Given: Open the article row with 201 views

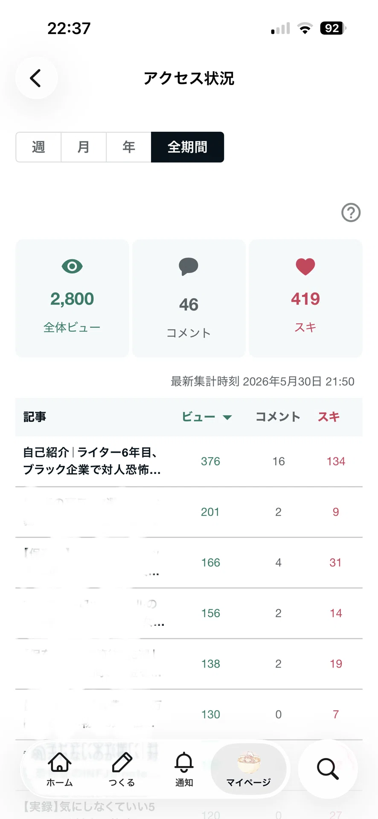Looking at the screenshot, I should click(189, 512).
